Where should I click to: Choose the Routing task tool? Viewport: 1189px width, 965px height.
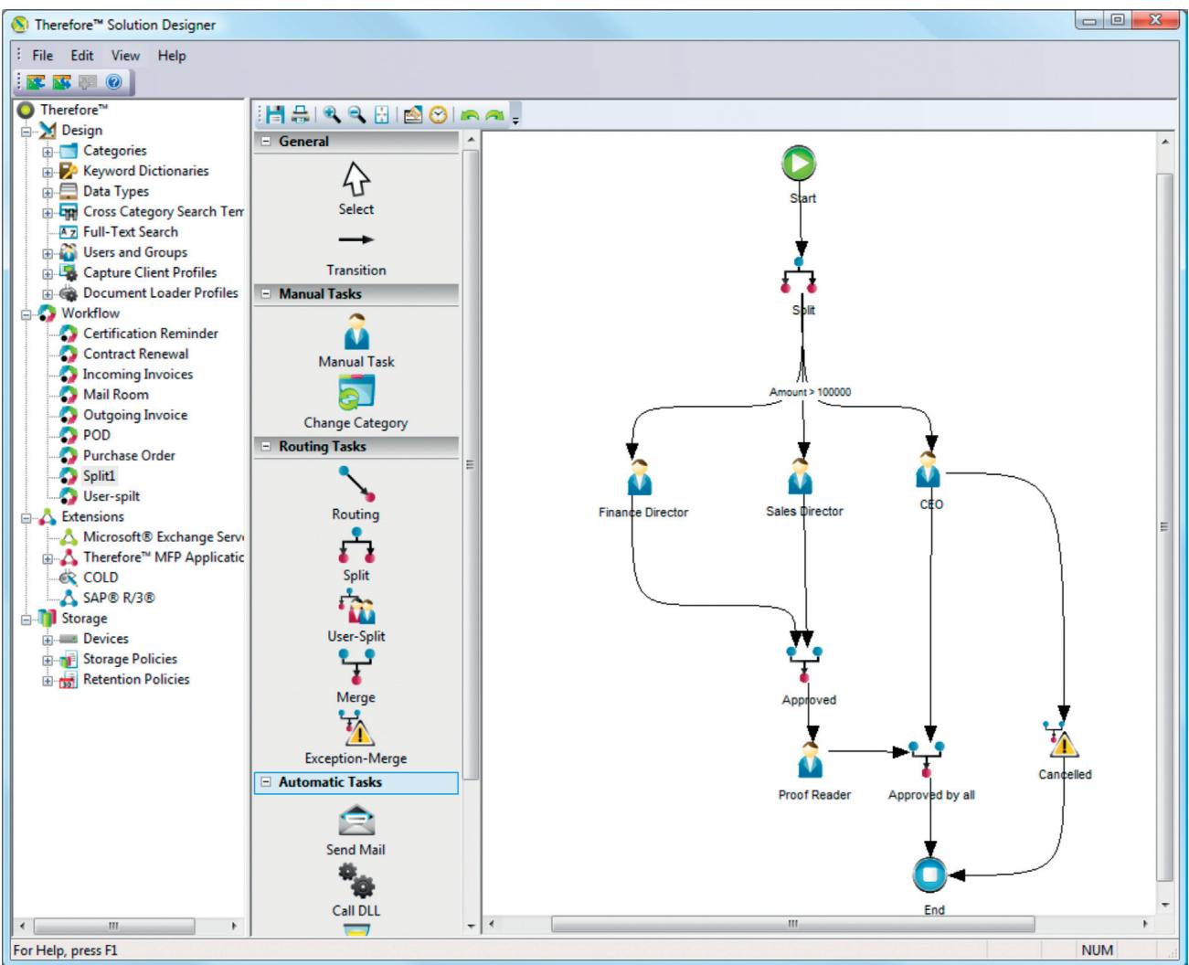click(x=356, y=493)
